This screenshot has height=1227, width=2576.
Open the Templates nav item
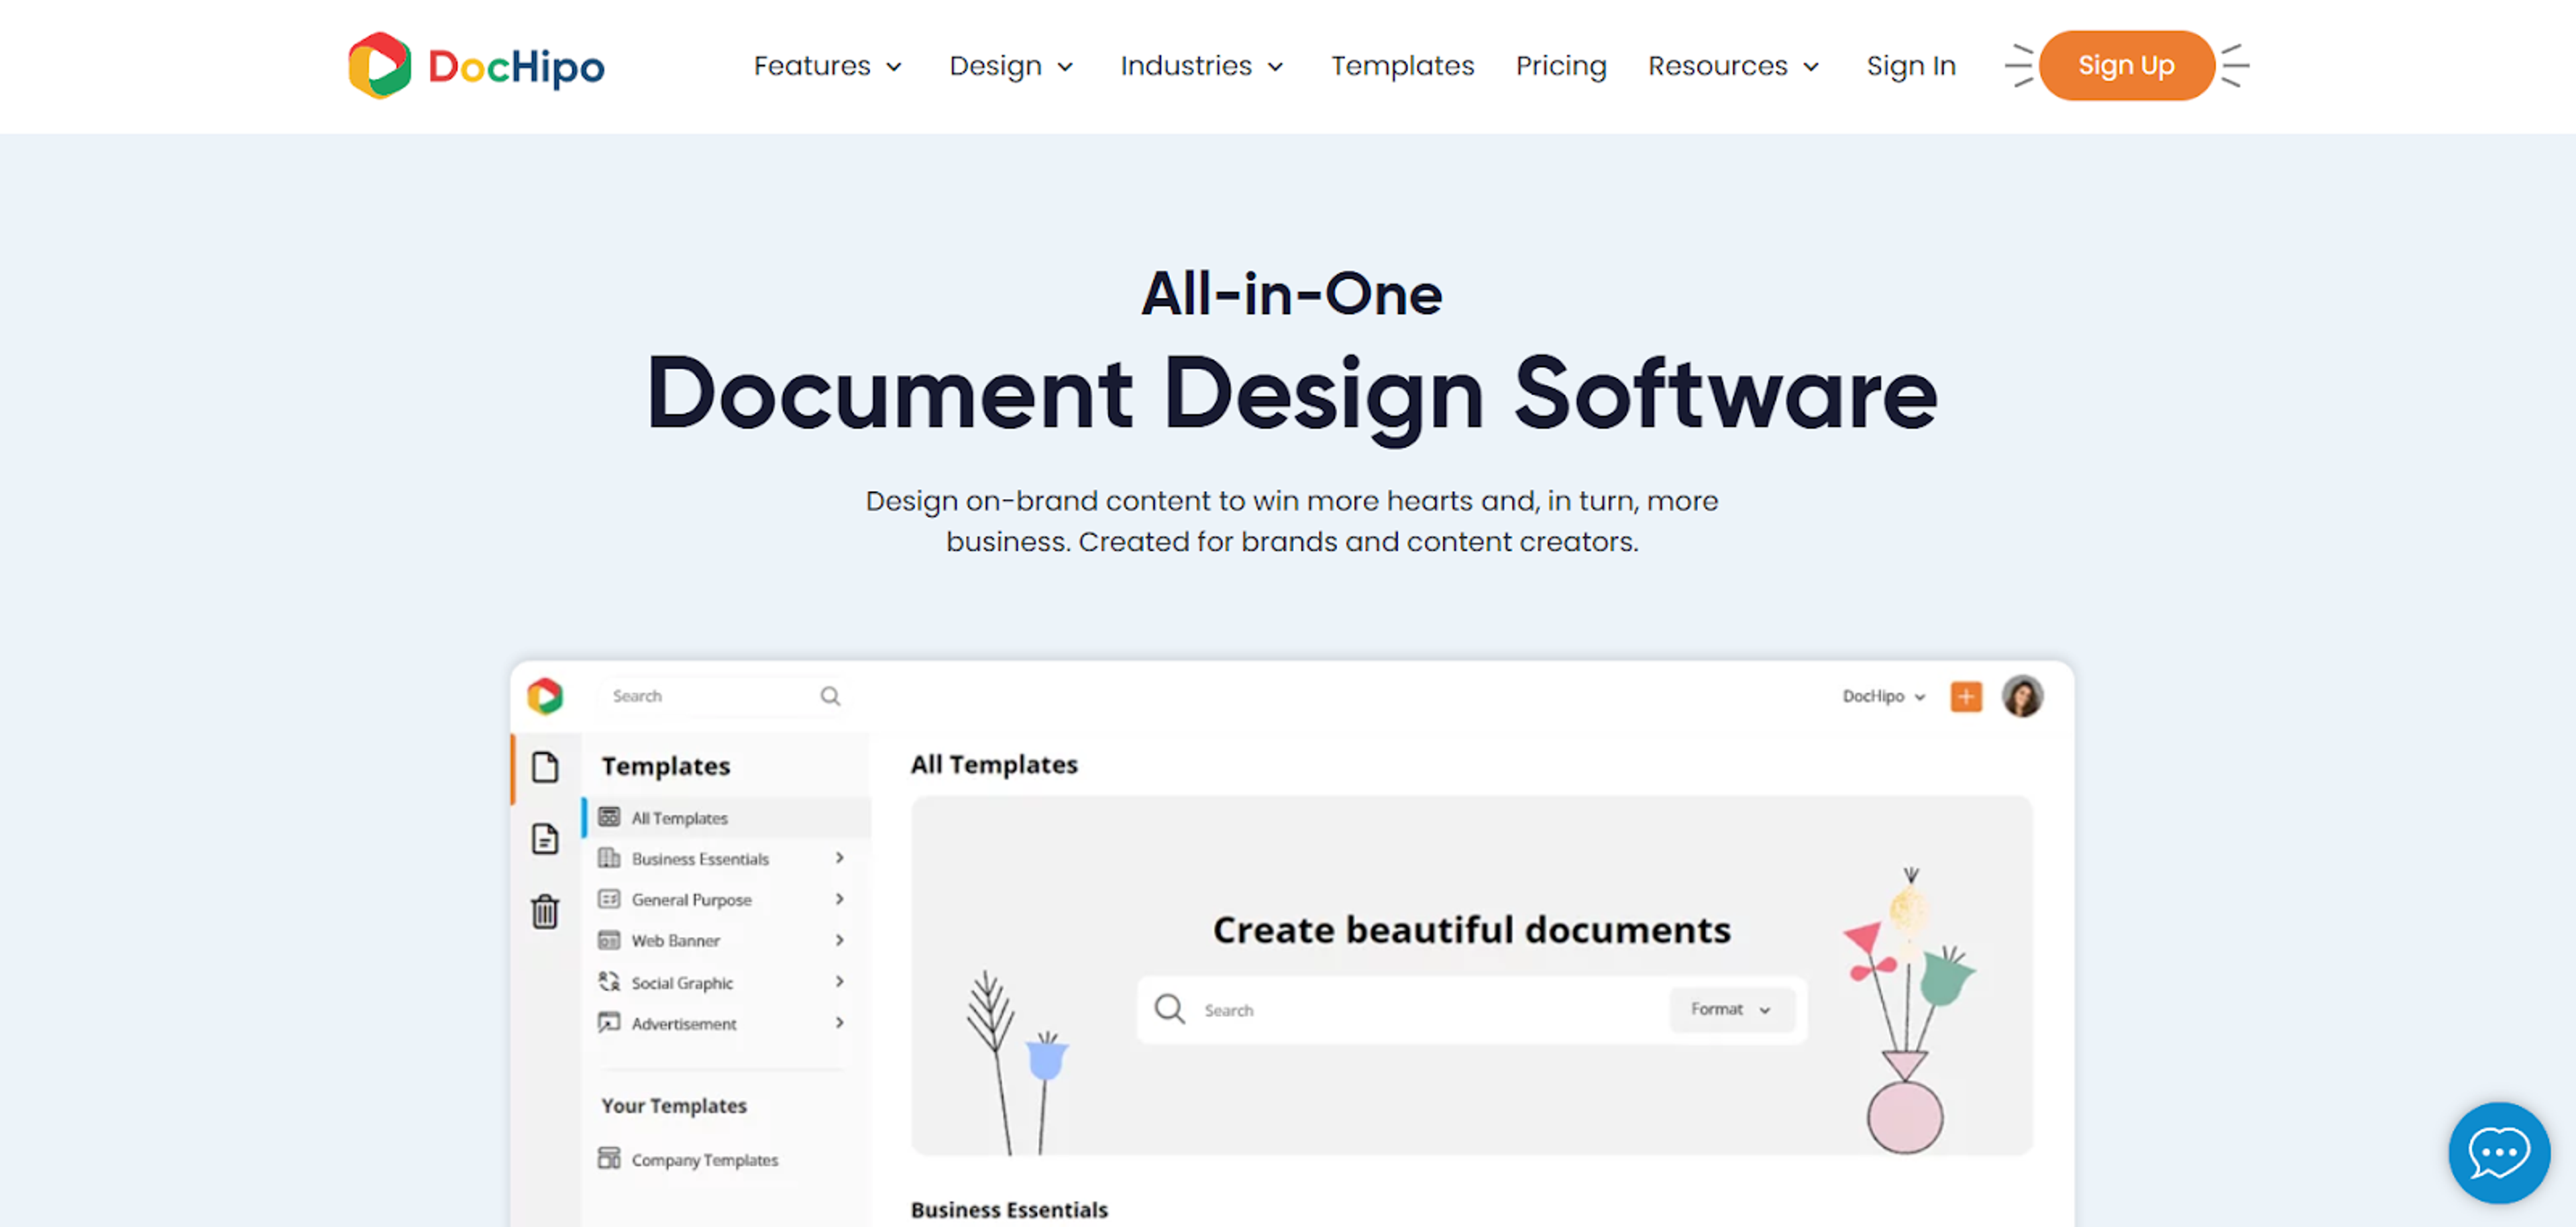1402,66
